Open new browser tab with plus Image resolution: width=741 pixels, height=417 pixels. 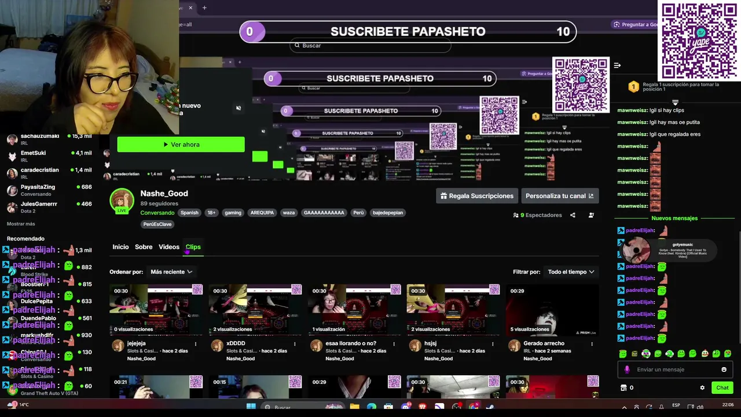click(204, 8)
